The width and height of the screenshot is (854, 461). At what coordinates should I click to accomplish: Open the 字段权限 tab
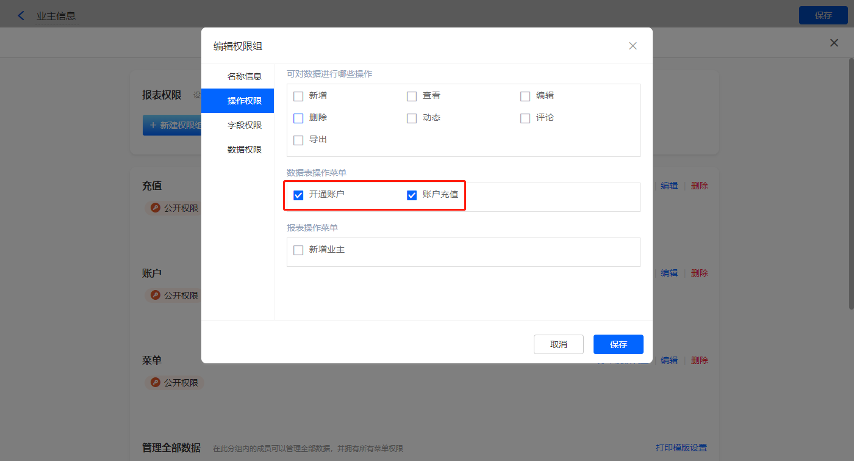[x=244, y=125]
